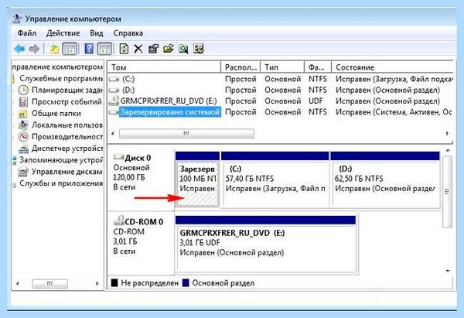The height and width of the screenshot is (318, 464).
Task: Select Зарезервировано системой volume row
Action: pyautogui.click(x=280, y=112)
